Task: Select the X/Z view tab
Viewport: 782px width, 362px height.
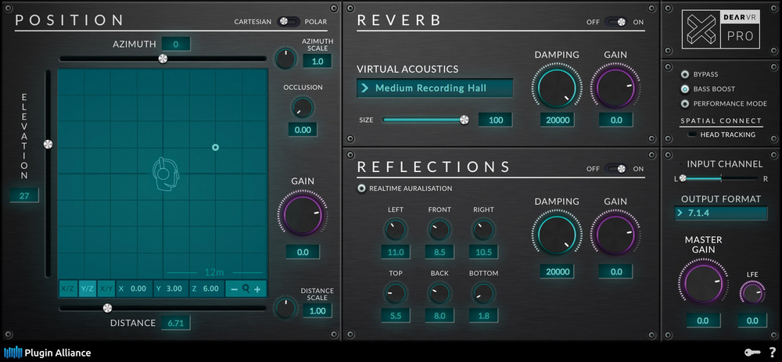Action: pos(68,289)
